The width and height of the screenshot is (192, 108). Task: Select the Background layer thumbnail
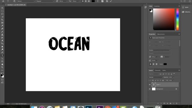(x=154, y=89)
